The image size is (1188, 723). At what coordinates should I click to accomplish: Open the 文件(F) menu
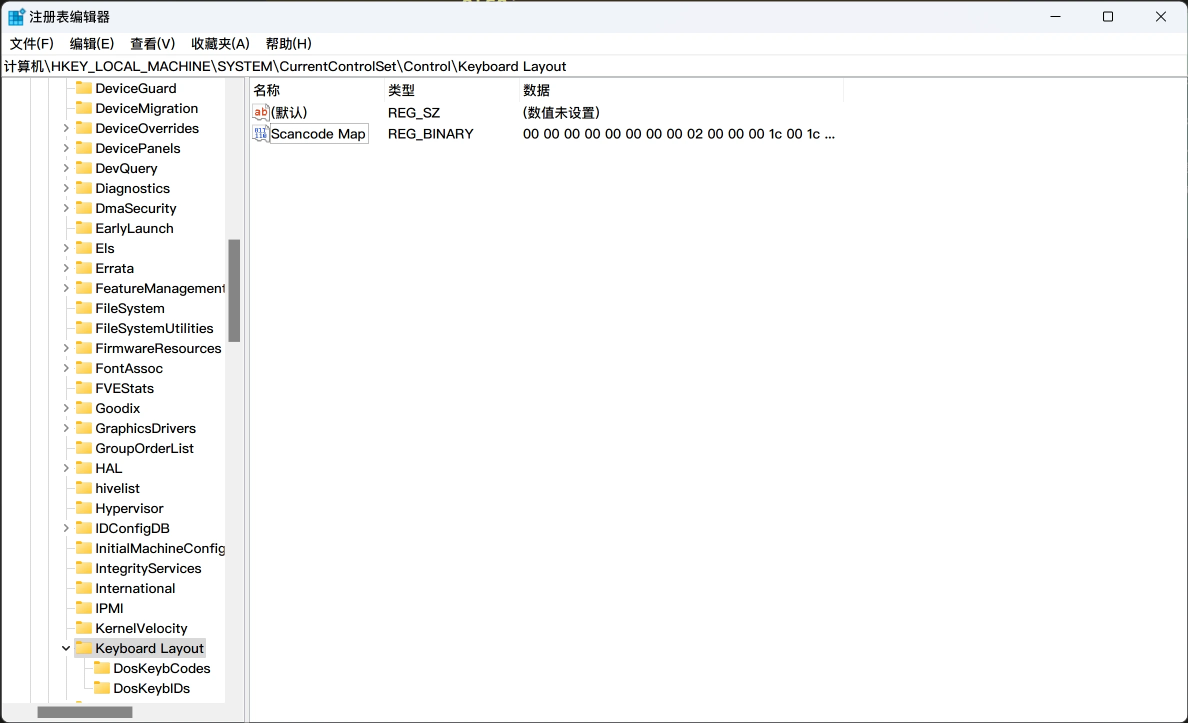[31, 43]
